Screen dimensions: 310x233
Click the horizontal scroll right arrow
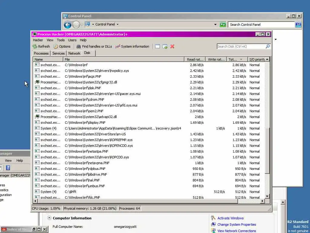262,201
